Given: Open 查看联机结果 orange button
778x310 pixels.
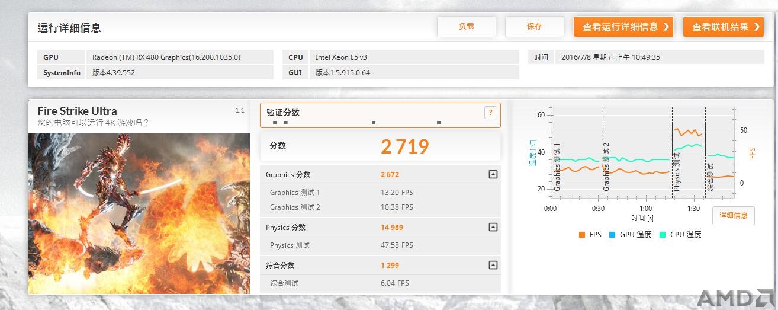Looking at the screenshot, I should tap(723, 27).
